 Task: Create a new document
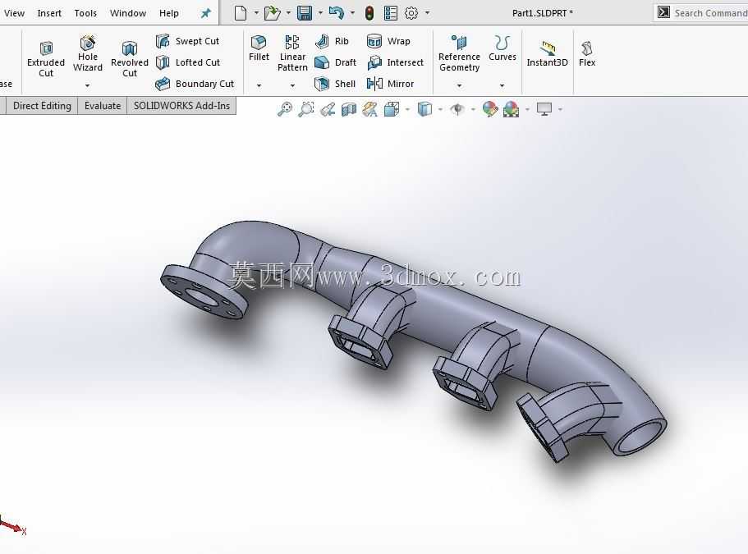pyautogui.click(x=241, y=13)
